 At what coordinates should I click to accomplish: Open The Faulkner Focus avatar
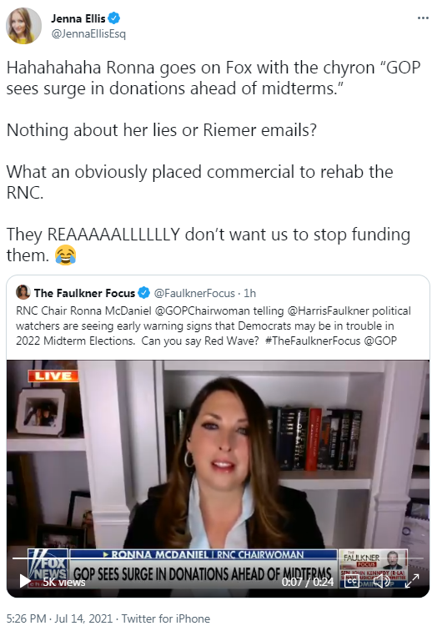click(x=23, y=292)
